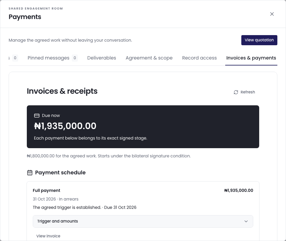The height and width of the screenshot is (241, 286).
Task: Click the 0 badge beside Pinned messages
Action: 74,58
